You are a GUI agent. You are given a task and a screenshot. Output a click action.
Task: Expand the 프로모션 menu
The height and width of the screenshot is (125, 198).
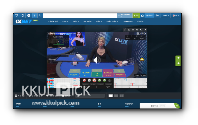coord(88,22)
